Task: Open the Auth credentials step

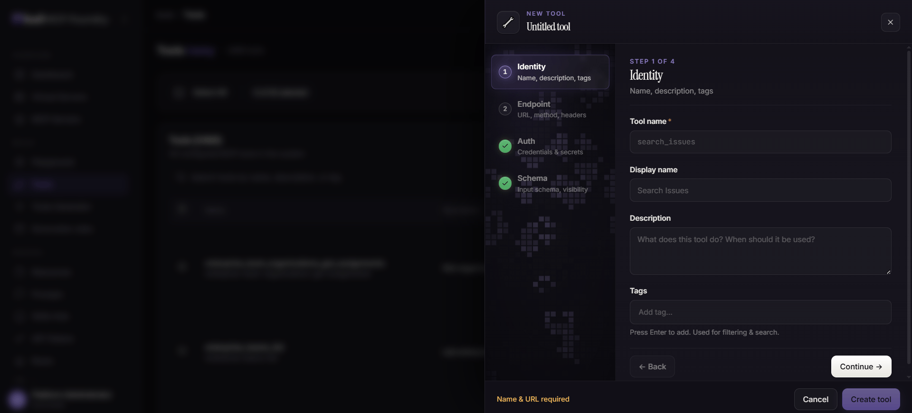Action: 550,146
